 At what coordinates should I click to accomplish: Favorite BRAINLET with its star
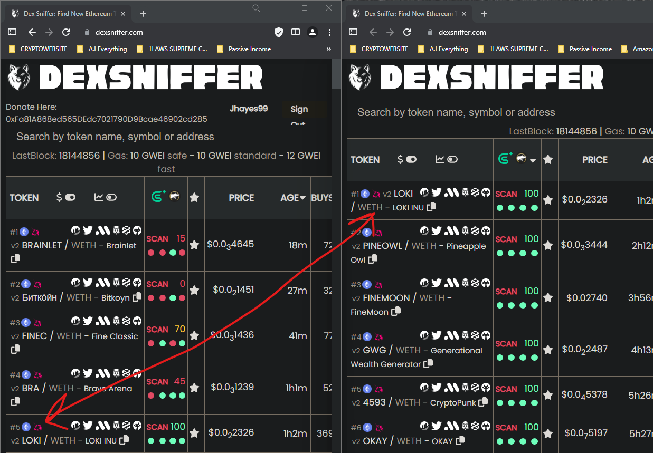(194, 245)
